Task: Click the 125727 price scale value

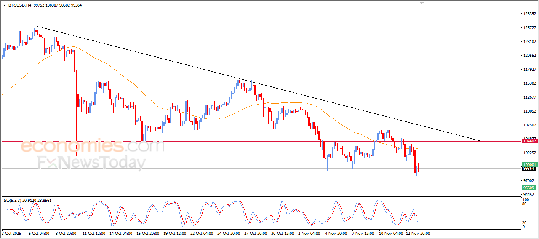Action: point(529,28)
